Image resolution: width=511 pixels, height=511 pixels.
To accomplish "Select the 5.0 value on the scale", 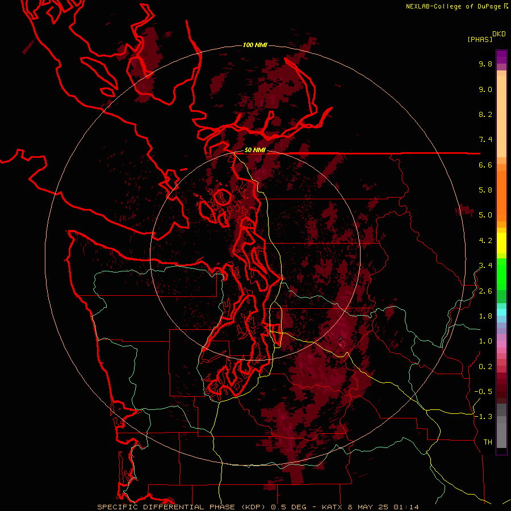I will click(485, 215).
